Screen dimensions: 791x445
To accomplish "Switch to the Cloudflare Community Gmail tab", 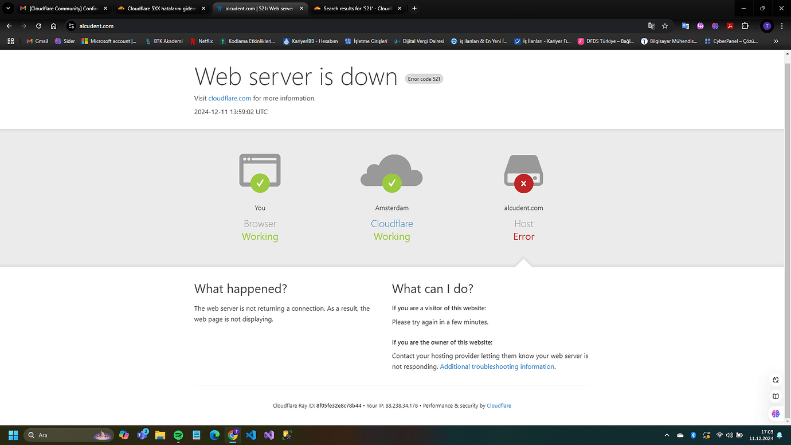I will [x=63, y=9].
